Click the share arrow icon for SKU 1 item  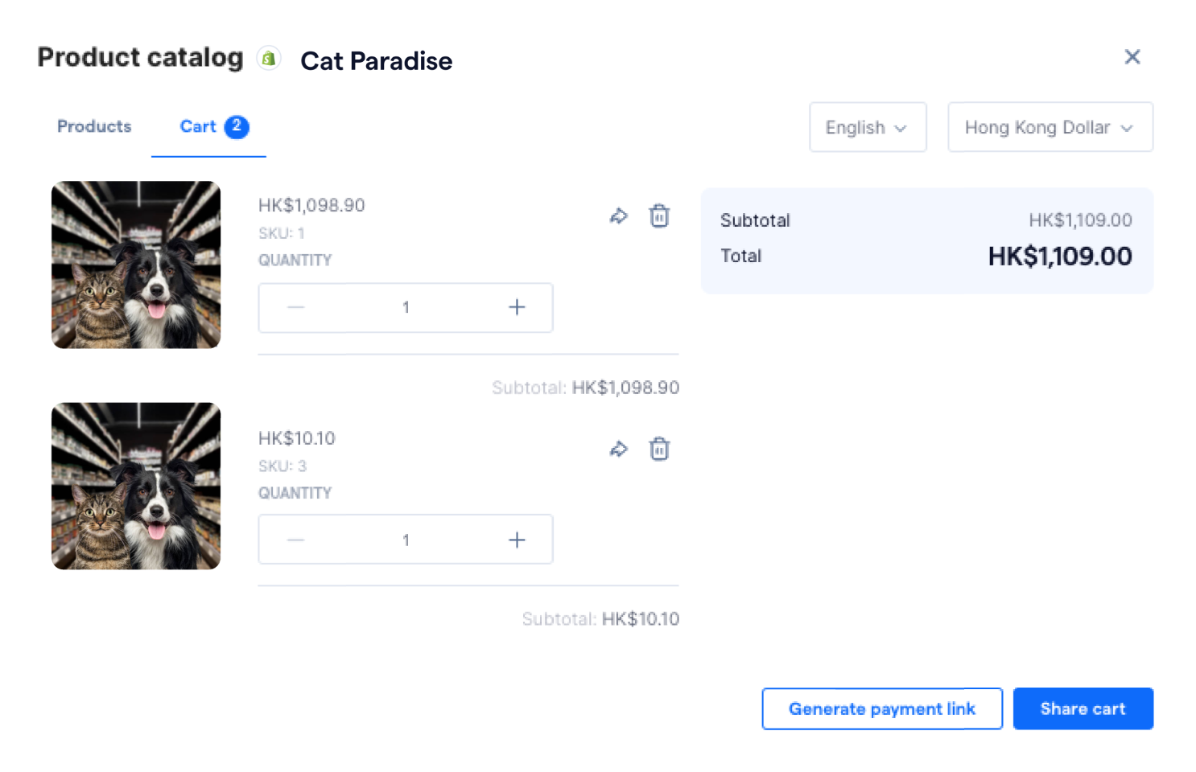[x=618, y=216]
